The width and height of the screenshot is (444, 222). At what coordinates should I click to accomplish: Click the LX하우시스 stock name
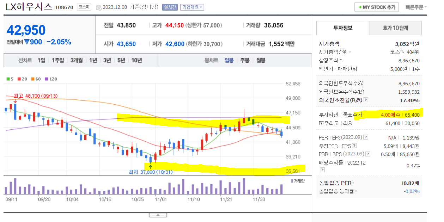coord(29,7)
